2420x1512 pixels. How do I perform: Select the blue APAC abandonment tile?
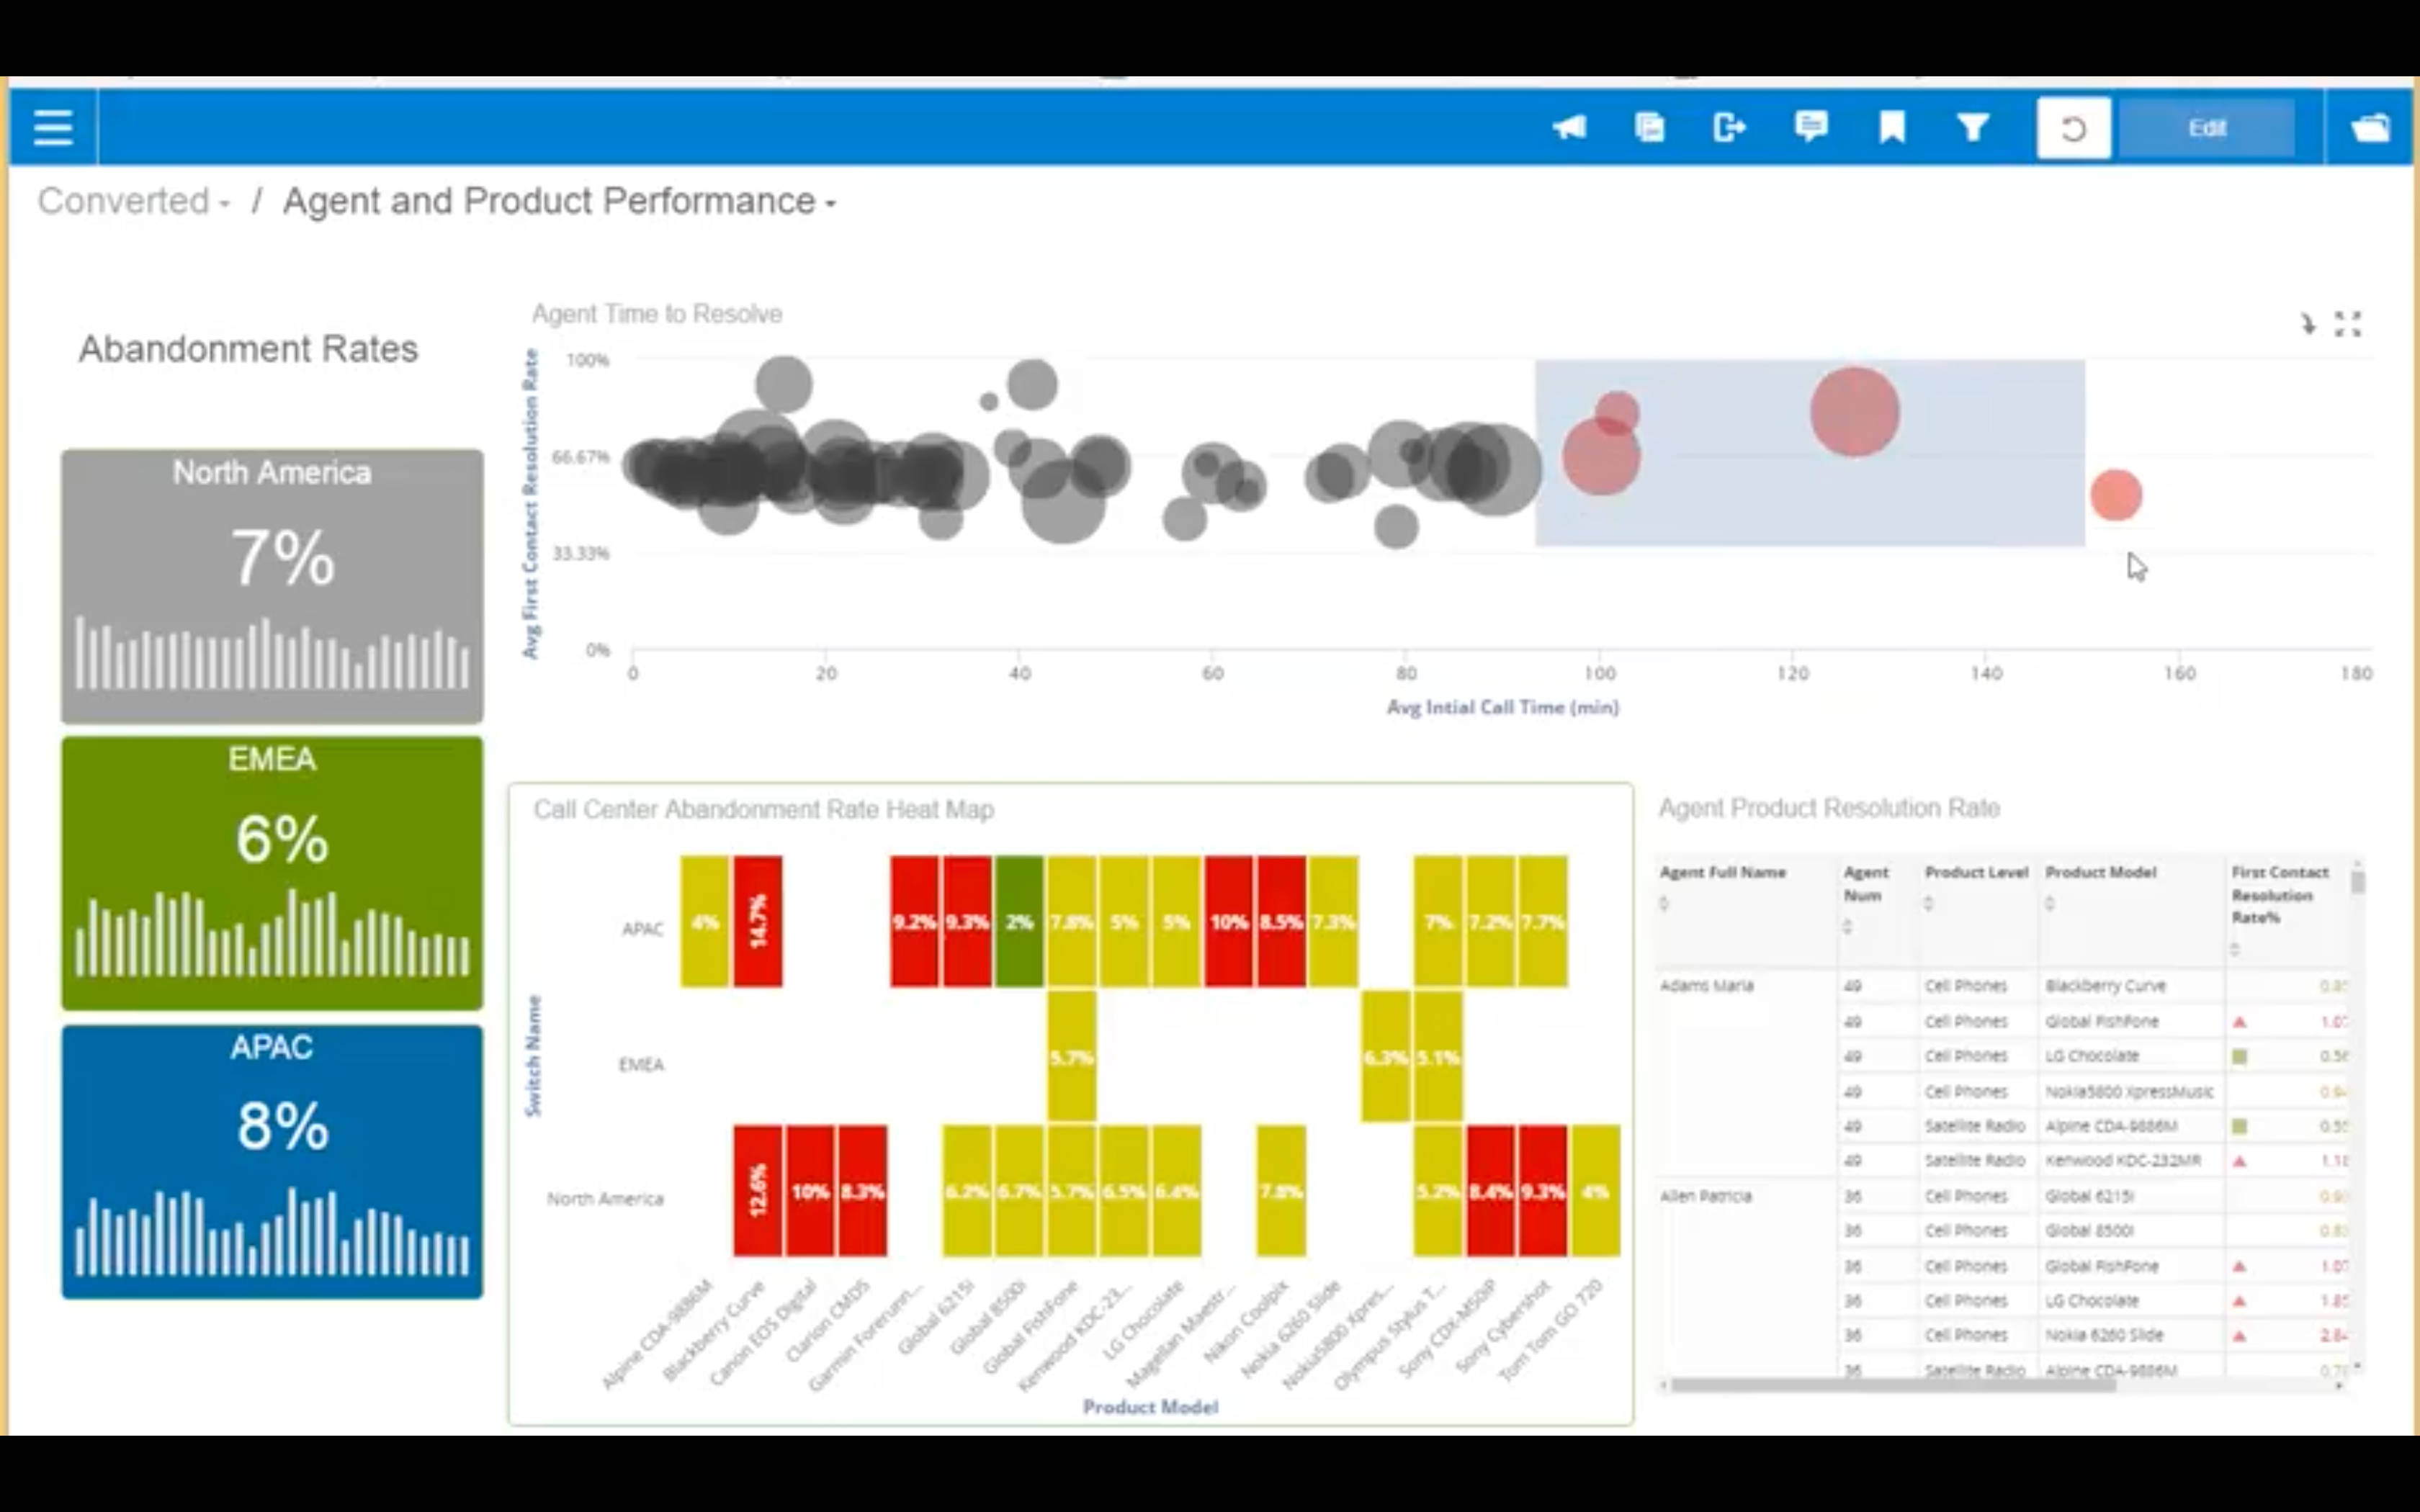coord(272,1161)
